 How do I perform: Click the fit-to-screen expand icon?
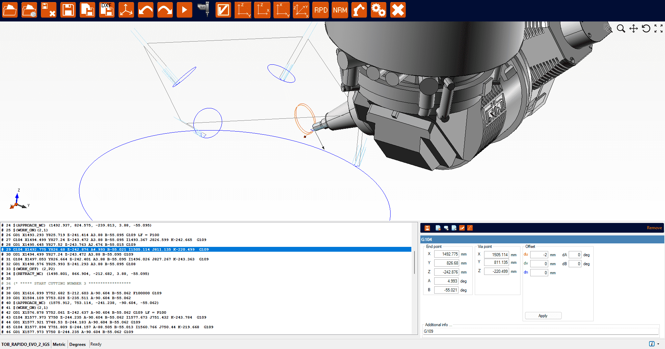click(x=658, y=29)
